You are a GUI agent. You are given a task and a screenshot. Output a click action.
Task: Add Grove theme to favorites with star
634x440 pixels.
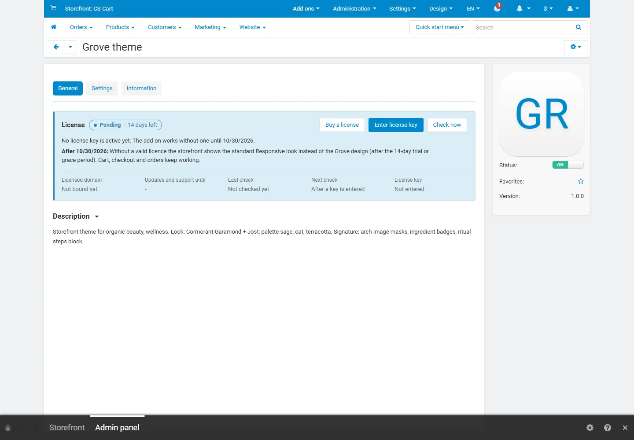click(x=581, y=181)
